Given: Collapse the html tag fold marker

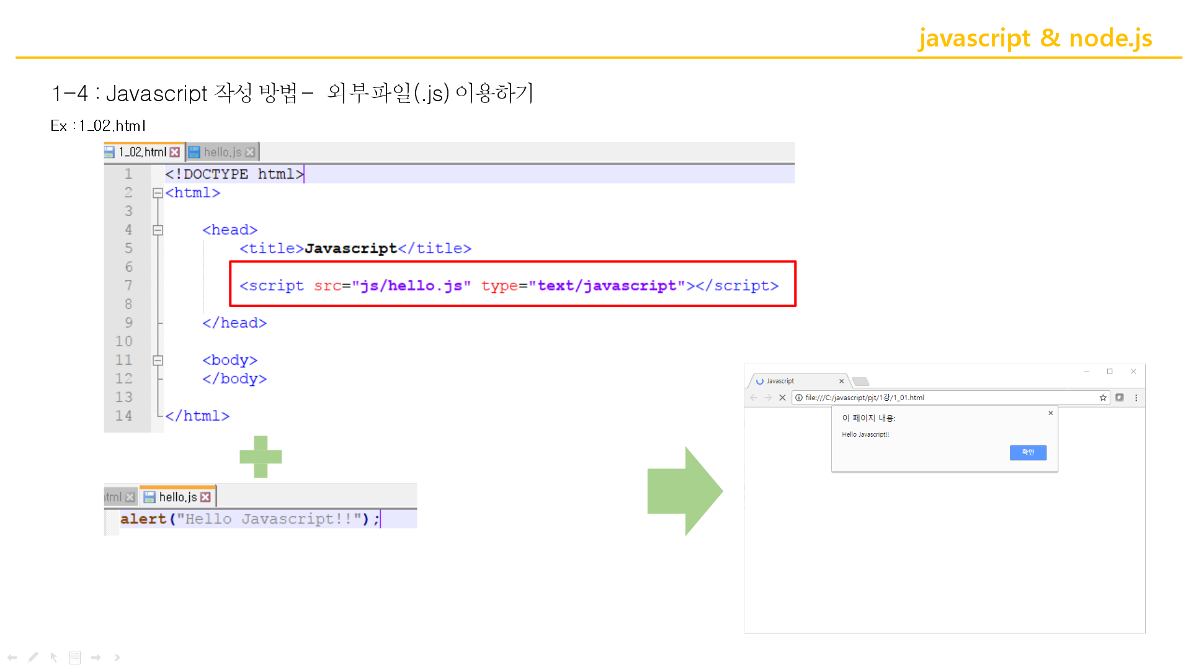Looking at the screenshot, I should point(158,193).
